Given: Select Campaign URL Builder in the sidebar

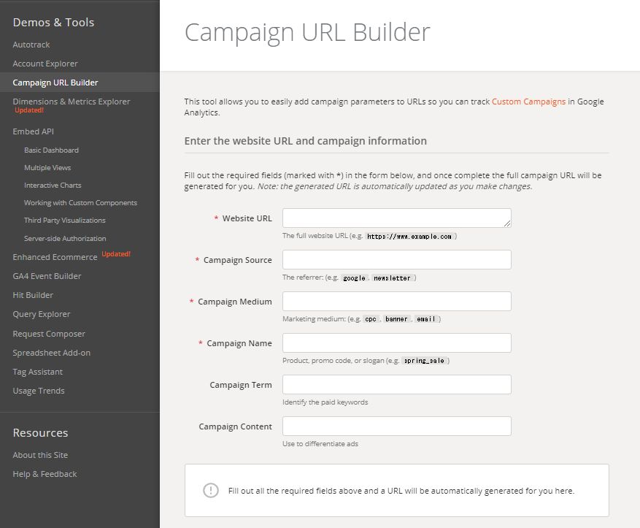Looking at the screenshot, I should 55,83.
